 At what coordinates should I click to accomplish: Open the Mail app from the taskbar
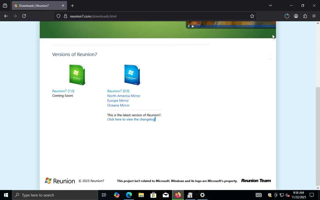pos(165,195)
